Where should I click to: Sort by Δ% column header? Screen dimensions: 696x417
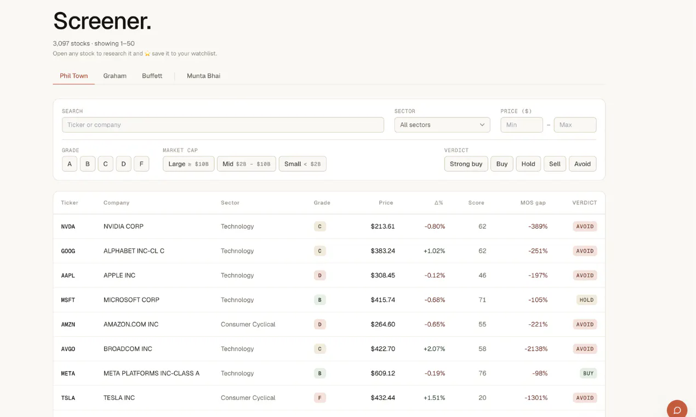(x=438, y=202)
